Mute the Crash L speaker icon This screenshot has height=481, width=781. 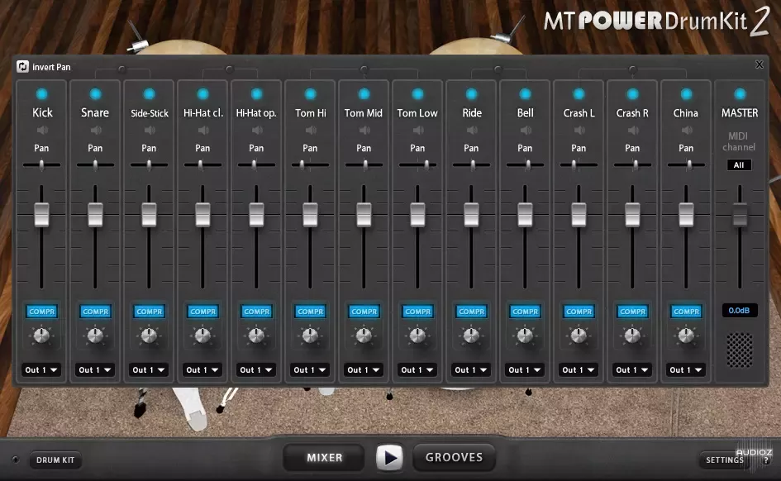579,130
